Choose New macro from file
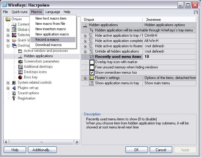 (53, 24)
